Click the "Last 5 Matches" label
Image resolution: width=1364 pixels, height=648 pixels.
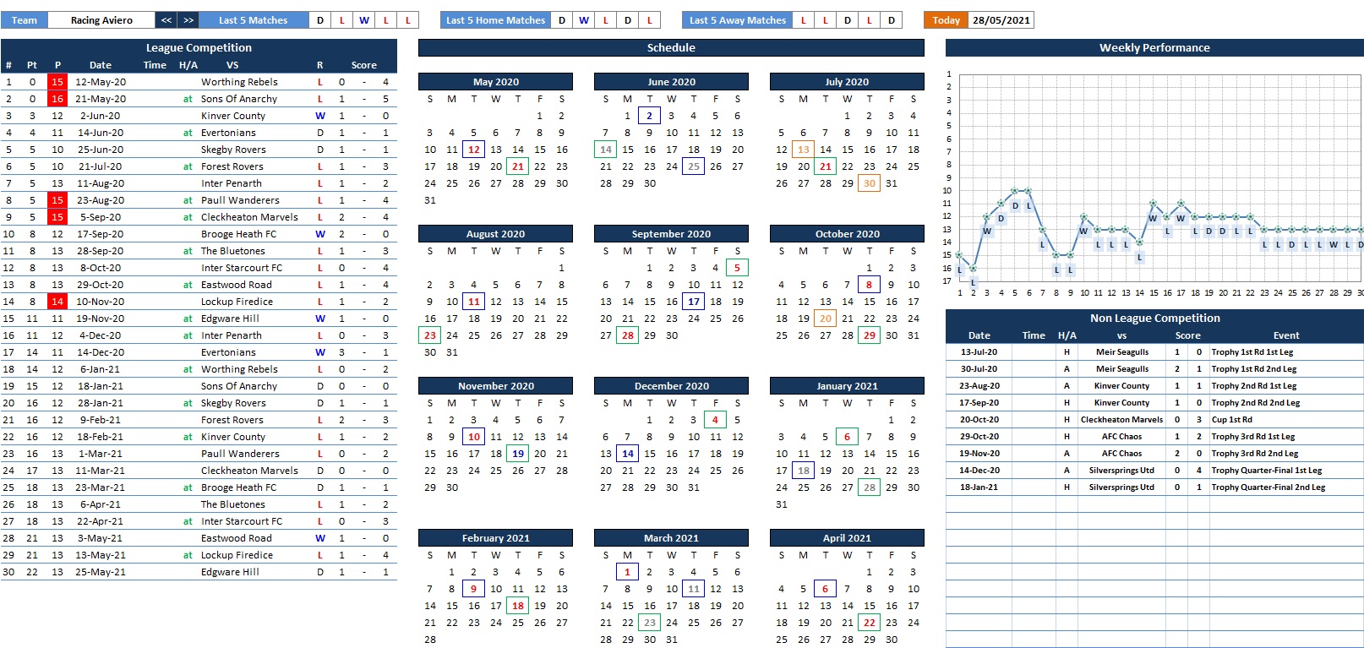coord(253,20)
